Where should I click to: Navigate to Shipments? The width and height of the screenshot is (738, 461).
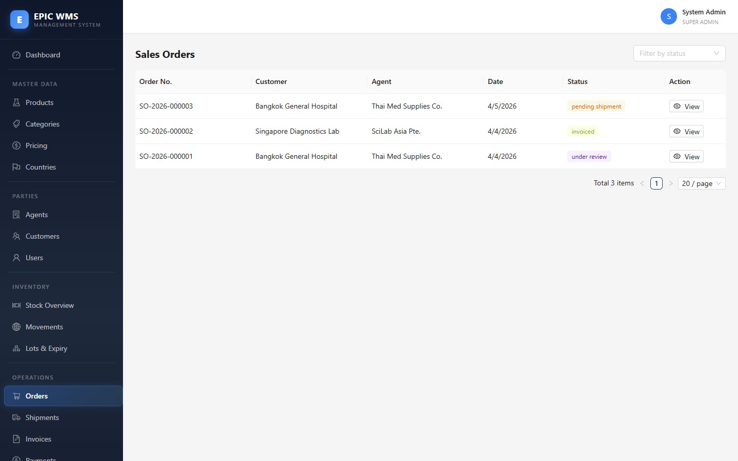[x=63, y=417]
